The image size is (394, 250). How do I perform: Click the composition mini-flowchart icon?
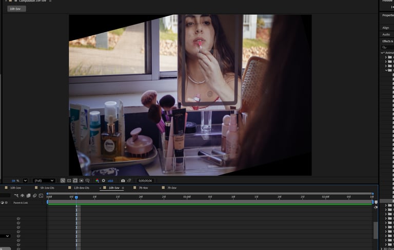pyautogui.click(x=16, y=195)
